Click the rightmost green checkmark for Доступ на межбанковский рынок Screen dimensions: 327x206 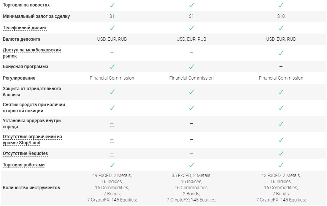coord(281,53)
